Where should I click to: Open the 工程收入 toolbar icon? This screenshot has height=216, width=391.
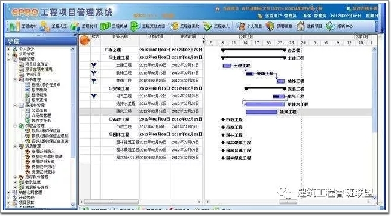[207, 26]
